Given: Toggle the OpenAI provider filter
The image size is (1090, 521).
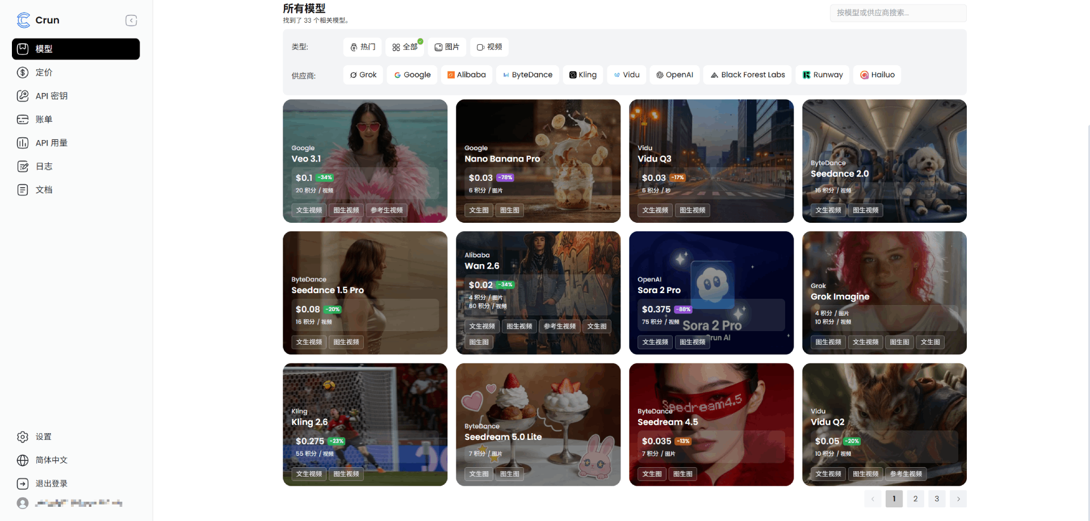Looking at the screenshot, I should (675, 75).
